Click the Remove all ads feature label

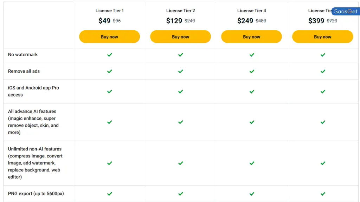tap(24, 71)
